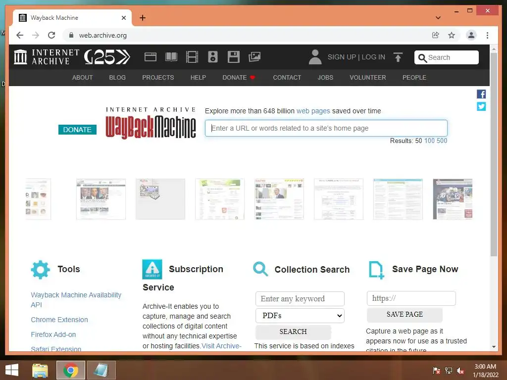Open the Chrome Extension link
The height and width of the screenshot is (380, 507).
(x=59, y=320)
